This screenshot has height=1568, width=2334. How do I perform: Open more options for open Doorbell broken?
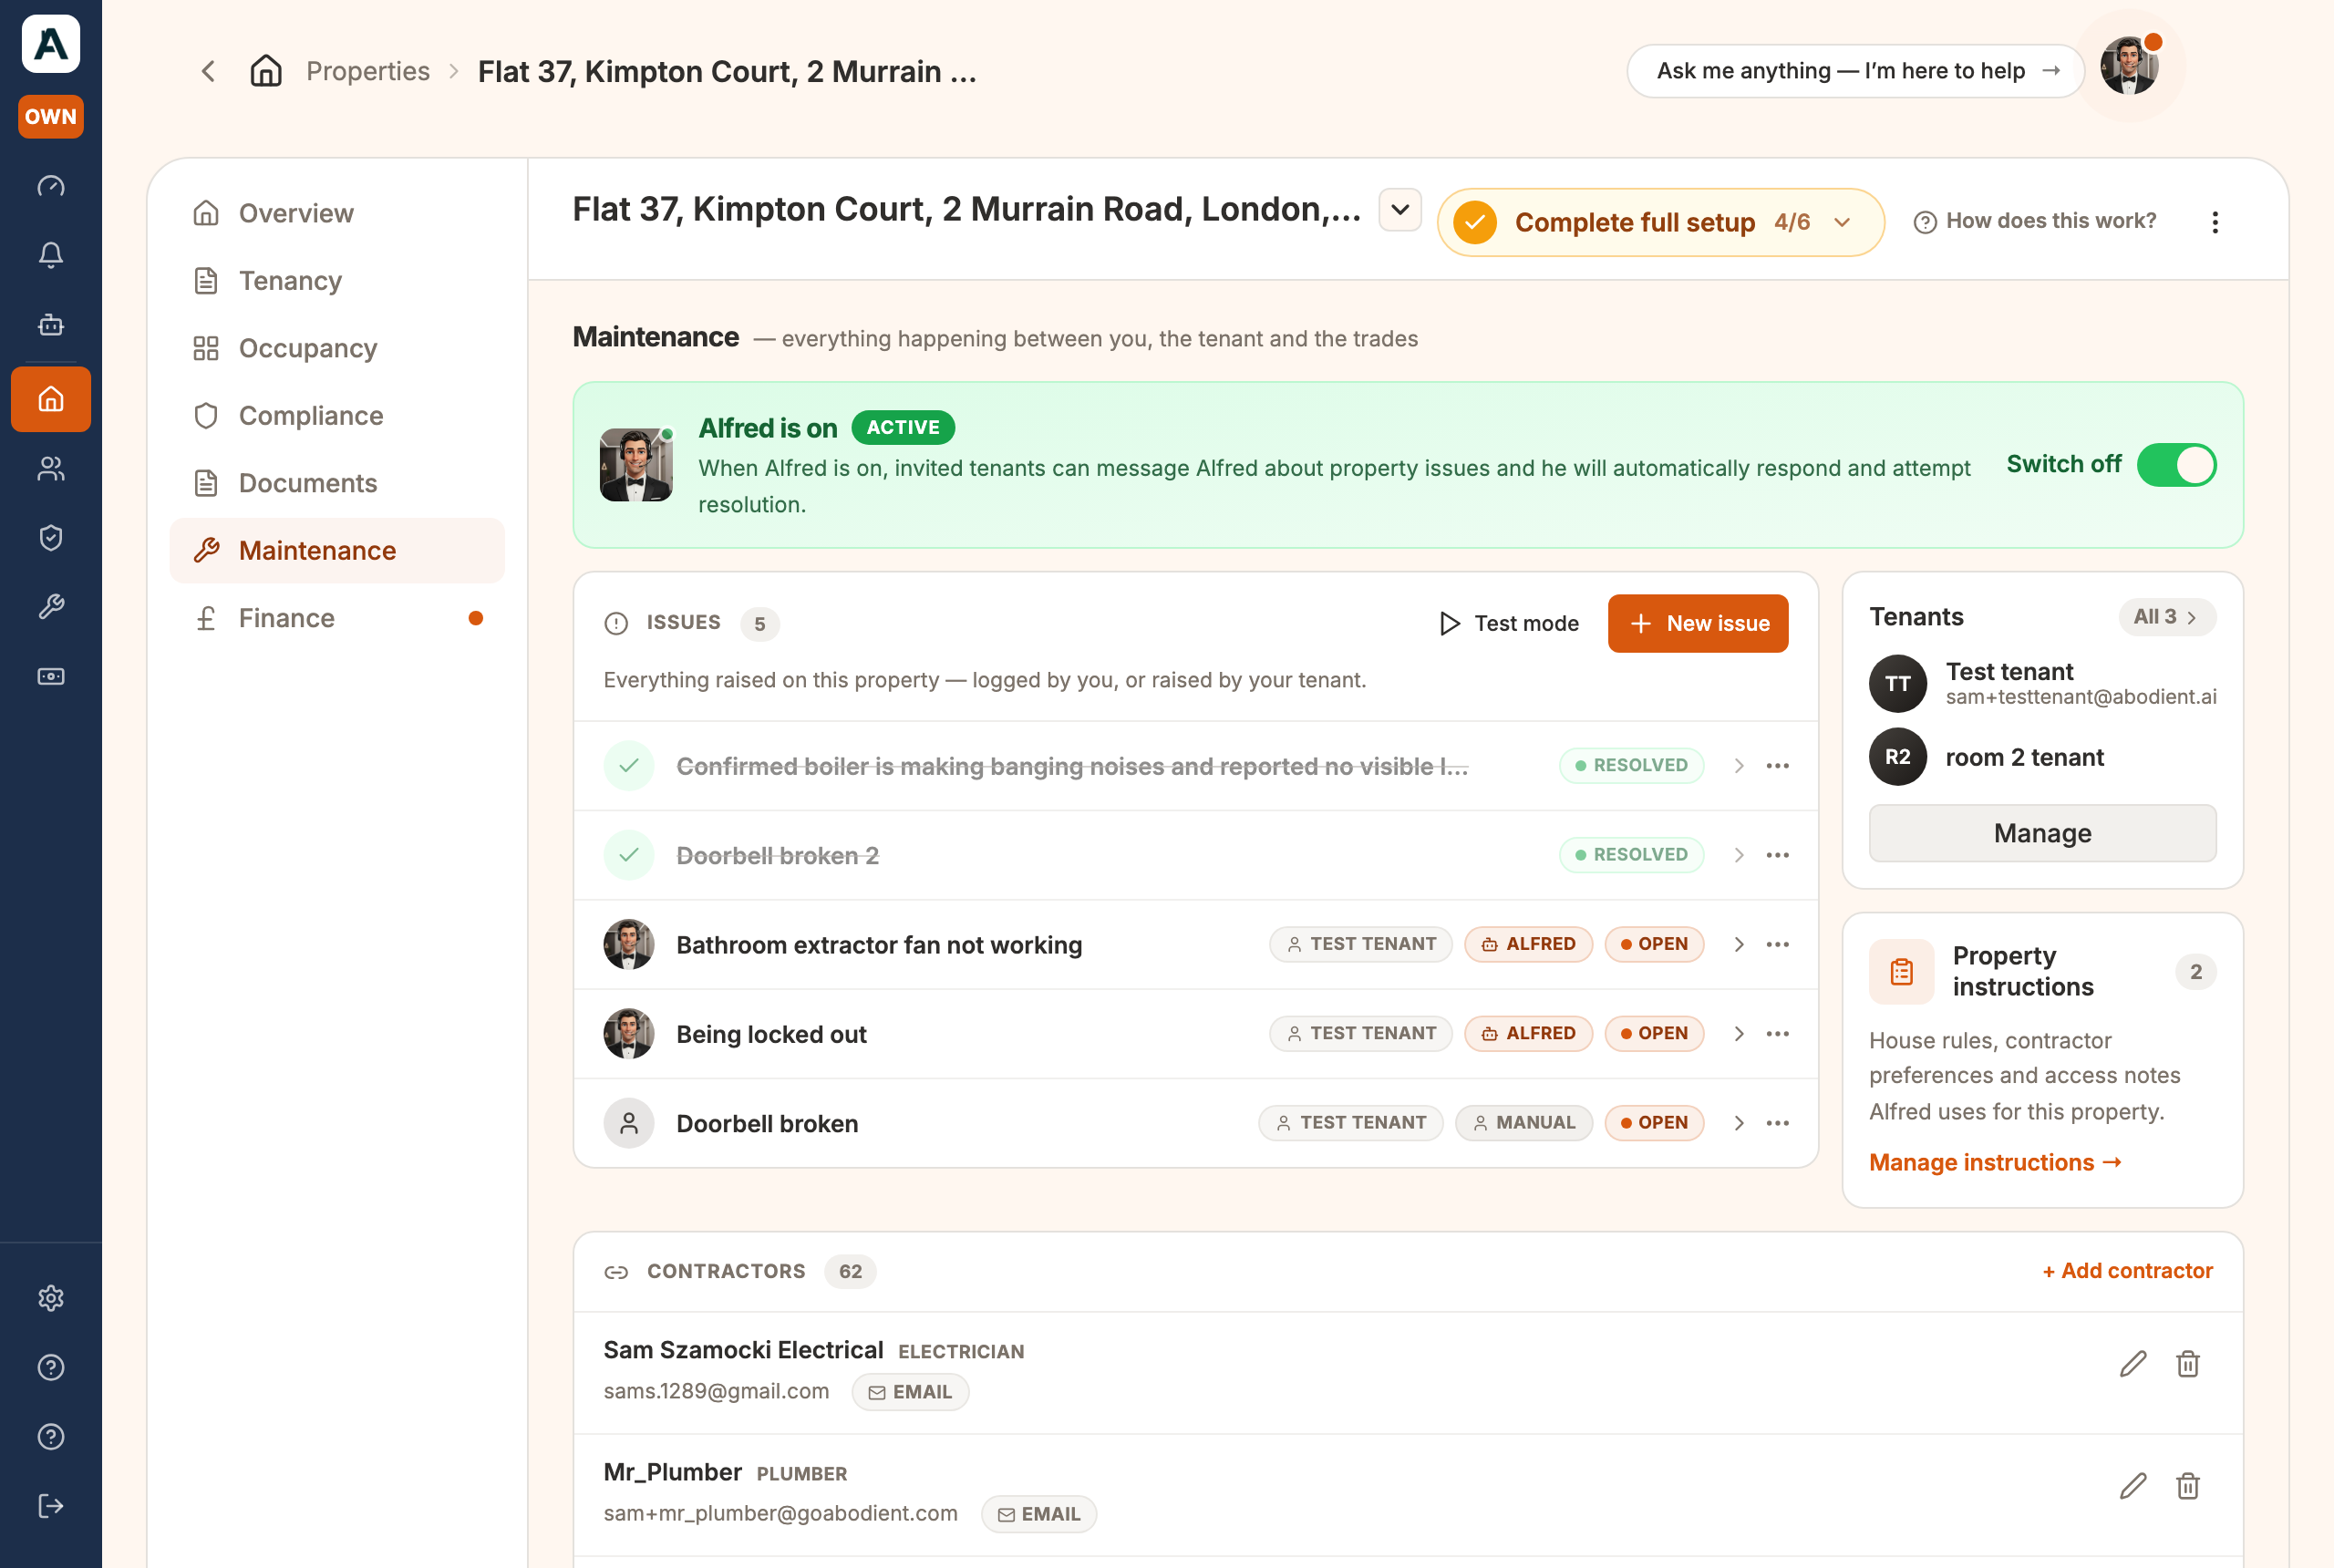(x=1777, y=1123)
